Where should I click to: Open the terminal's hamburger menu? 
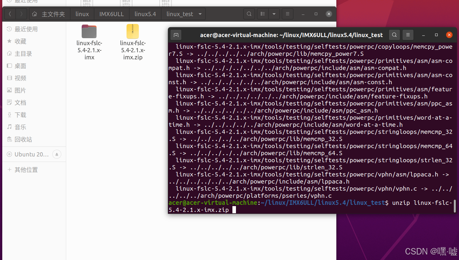click(x=408, y=35)
